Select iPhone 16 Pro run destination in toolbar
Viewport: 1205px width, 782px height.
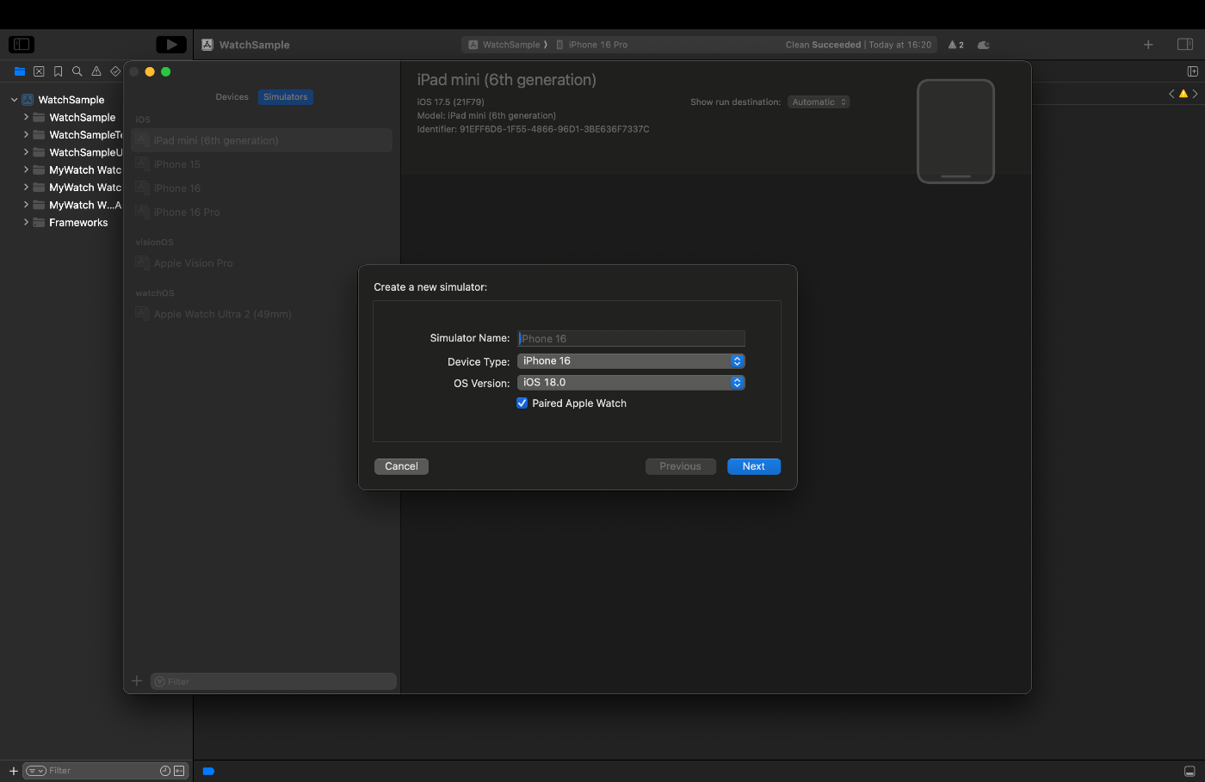[592, 45]
